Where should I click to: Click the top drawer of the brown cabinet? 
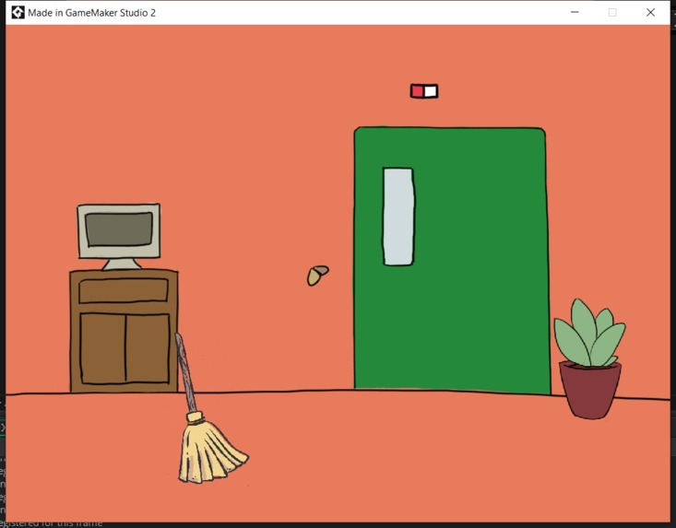(124, 290)
